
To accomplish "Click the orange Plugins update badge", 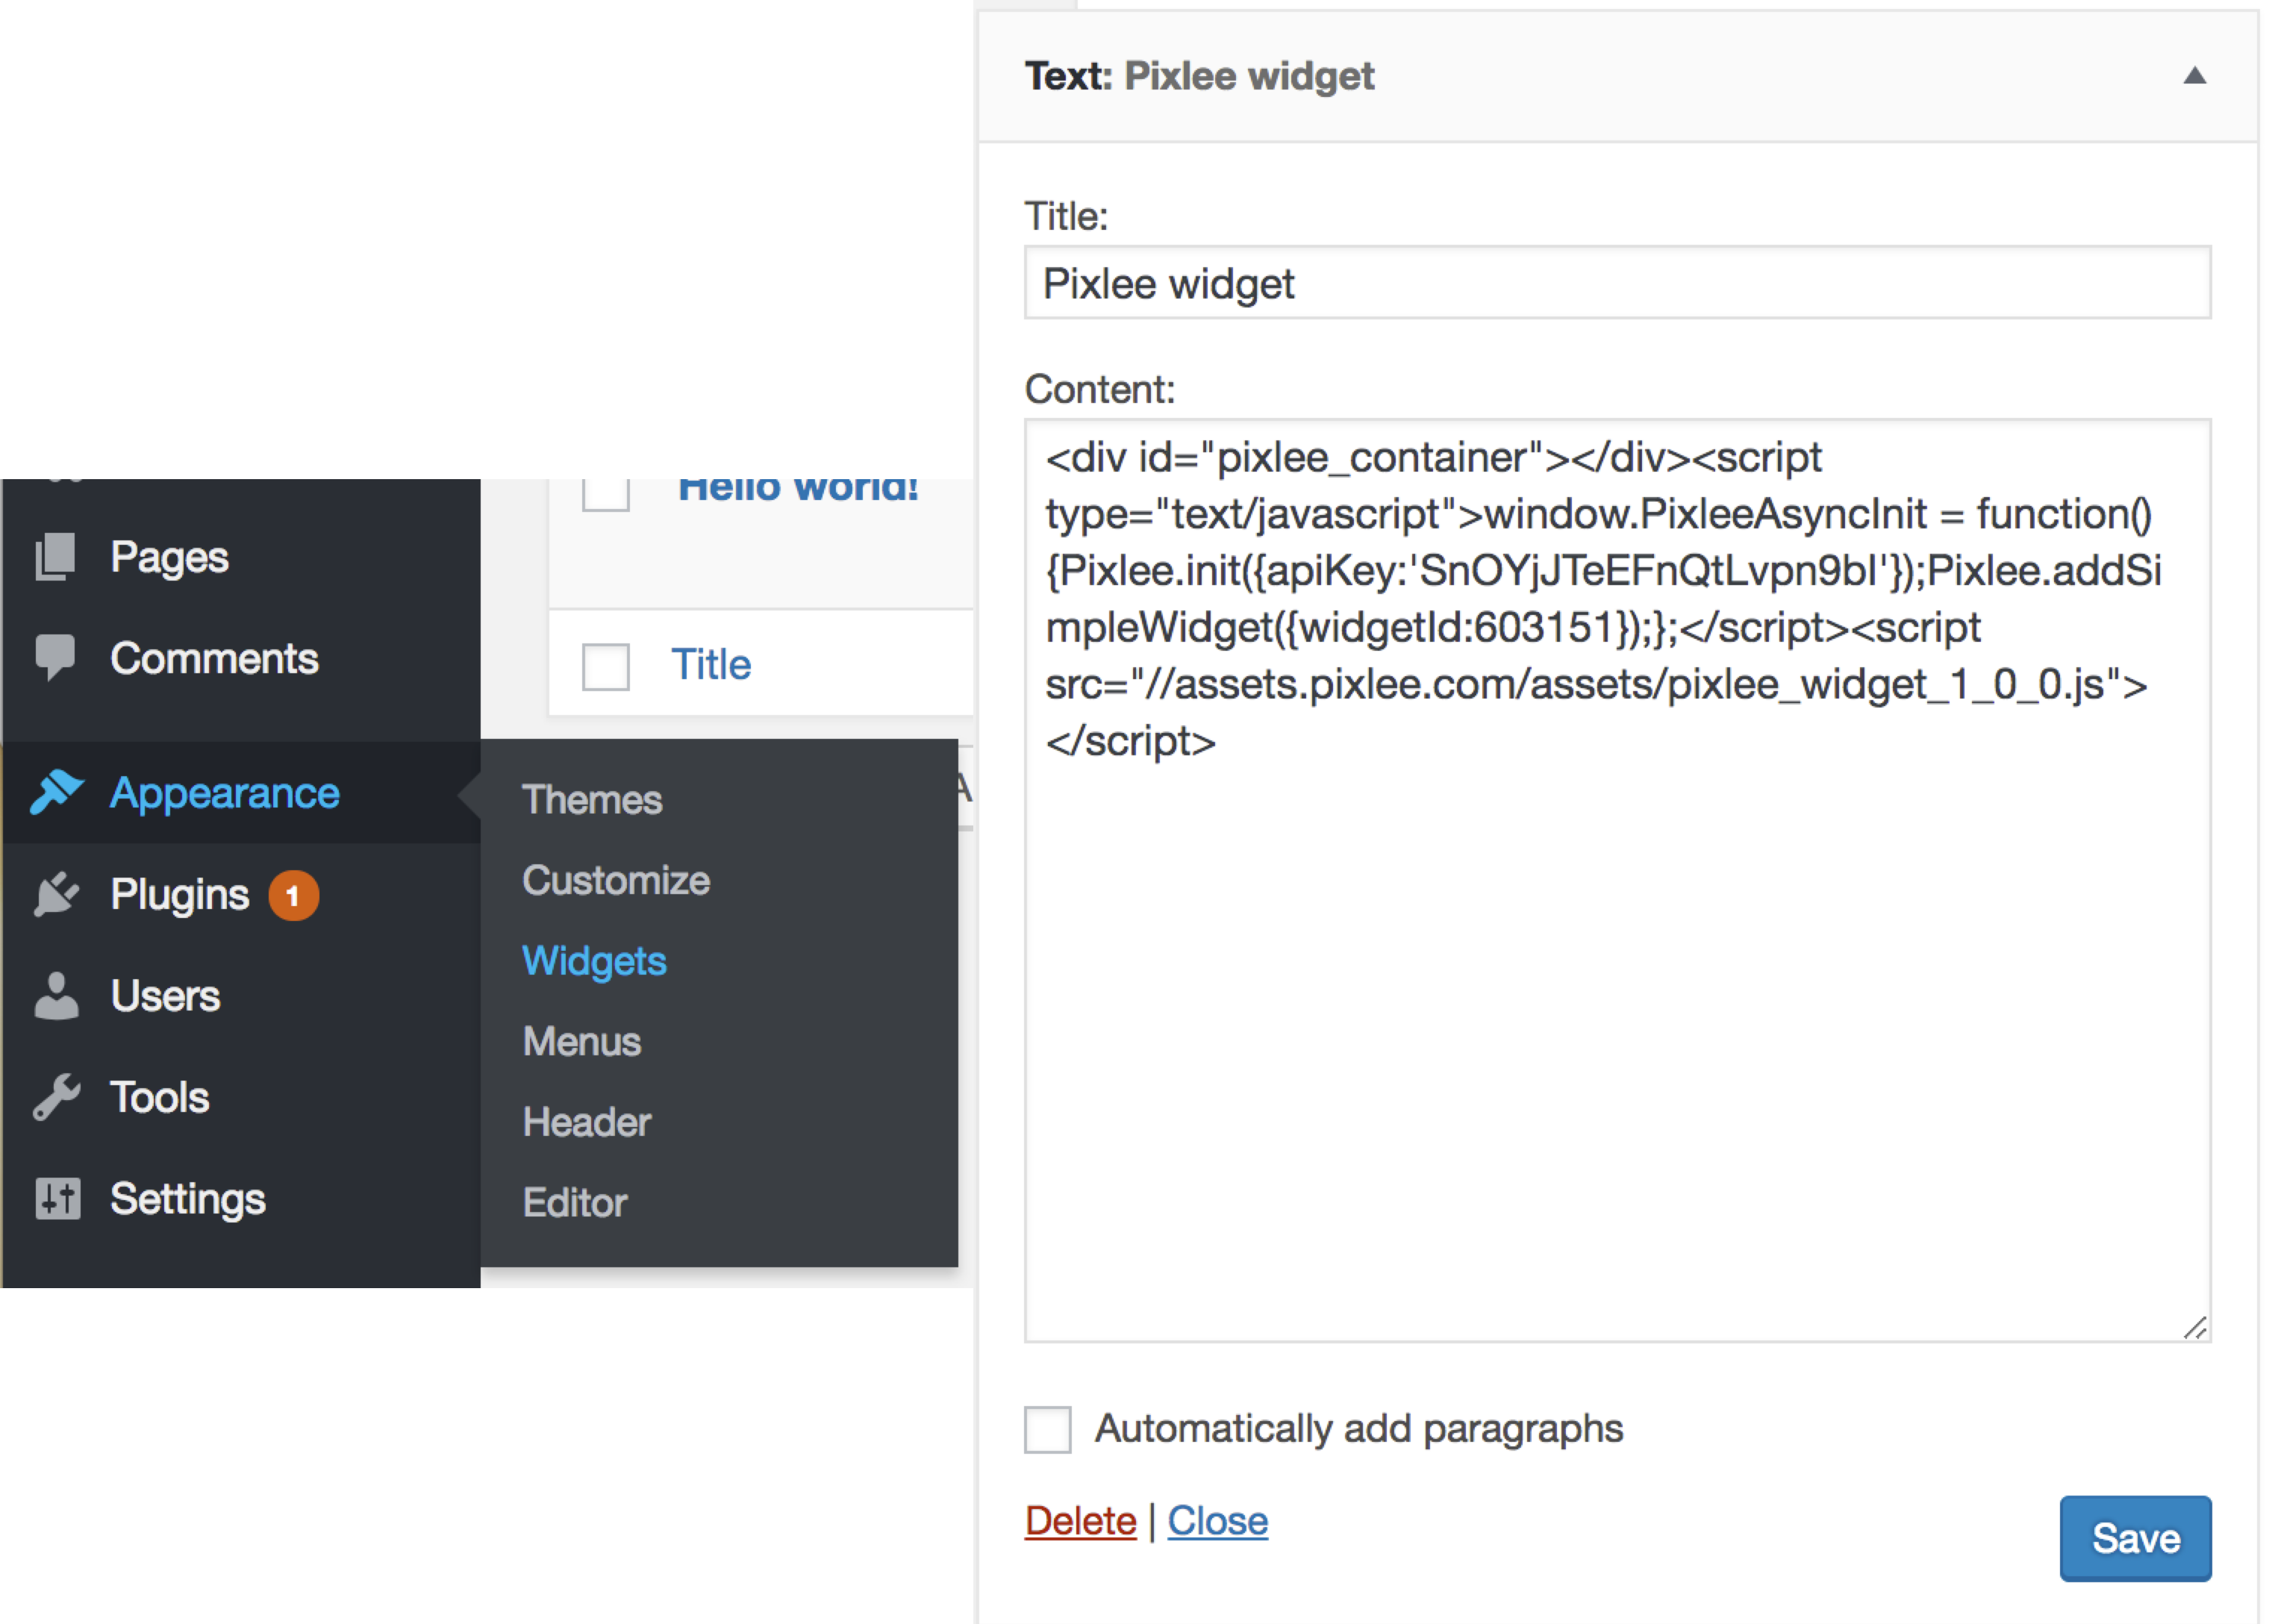I will pyautogui.click(x=293, y=895).
